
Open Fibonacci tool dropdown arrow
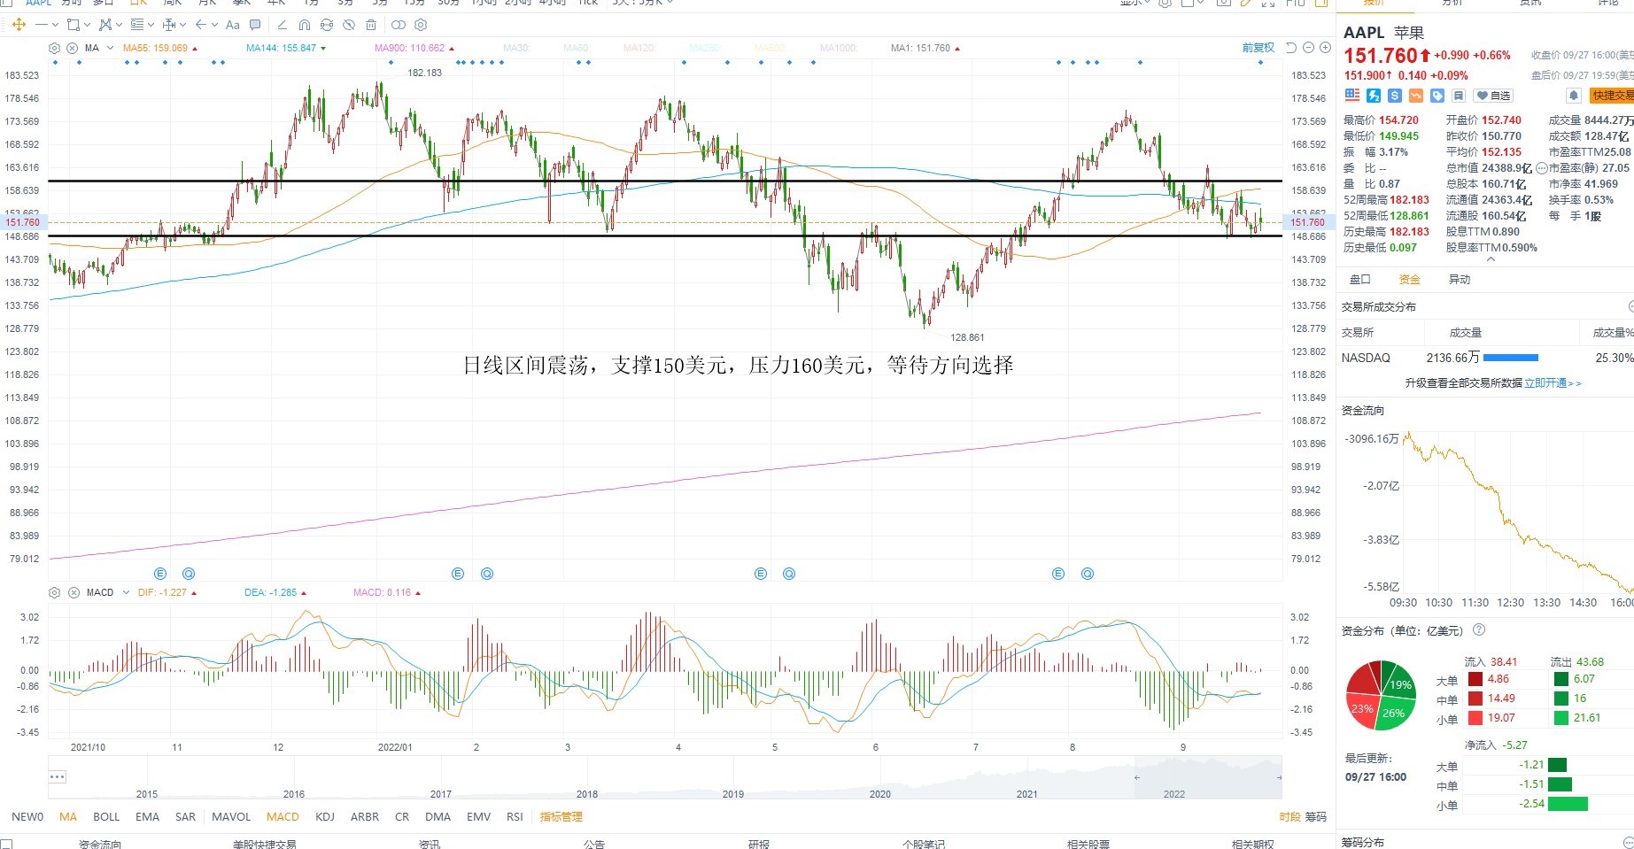tap(151, 25)
